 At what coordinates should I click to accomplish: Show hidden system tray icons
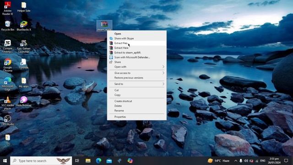tap(236, 161)
